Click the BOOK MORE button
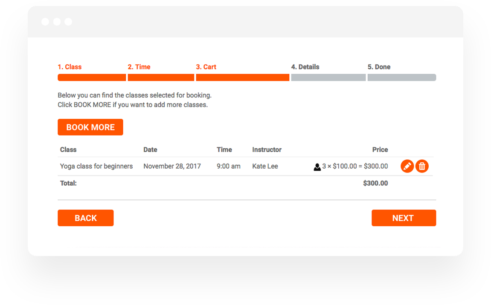 tap(90, 127)
